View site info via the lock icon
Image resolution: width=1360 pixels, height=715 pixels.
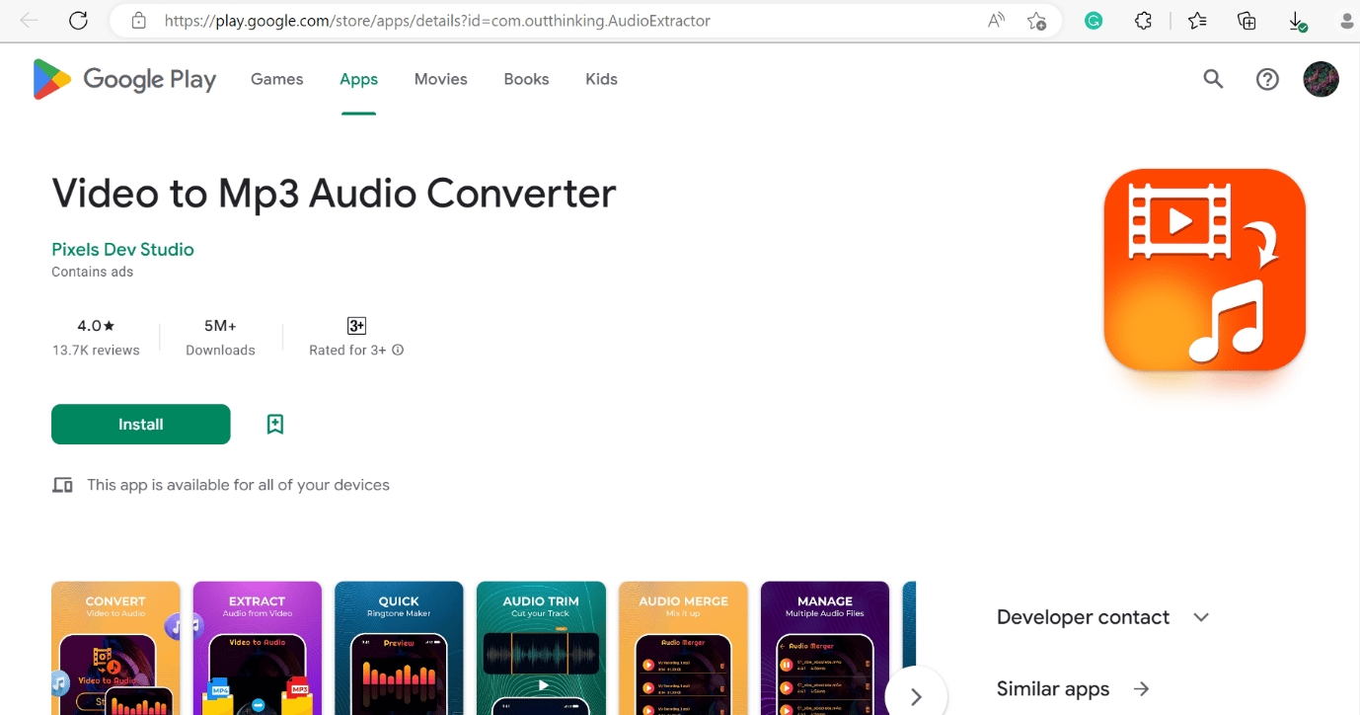(139, 21)
